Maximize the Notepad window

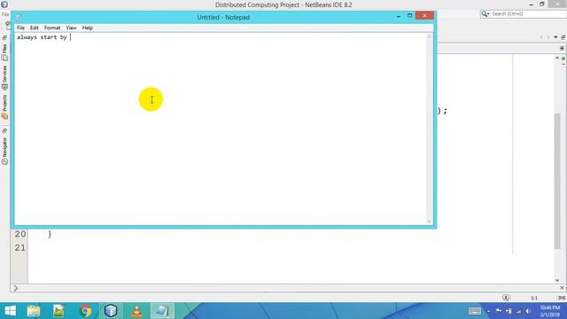click(x=409, y=16)
